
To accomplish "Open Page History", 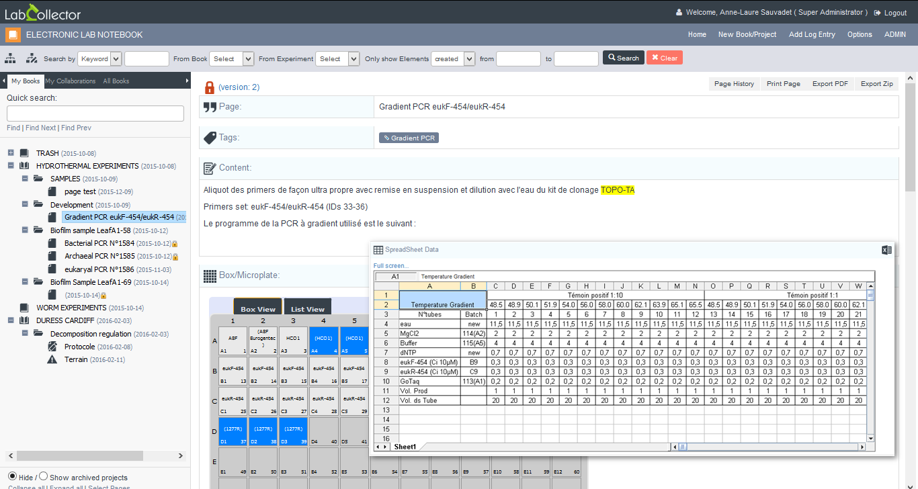I will point(734,84).
